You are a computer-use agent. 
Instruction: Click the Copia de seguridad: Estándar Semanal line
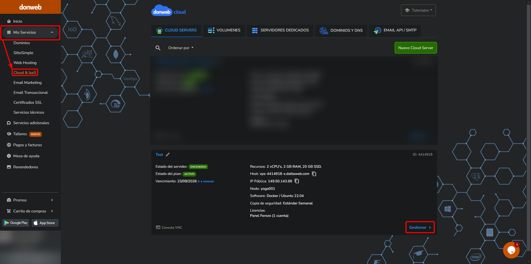click(x=281, y=203)
